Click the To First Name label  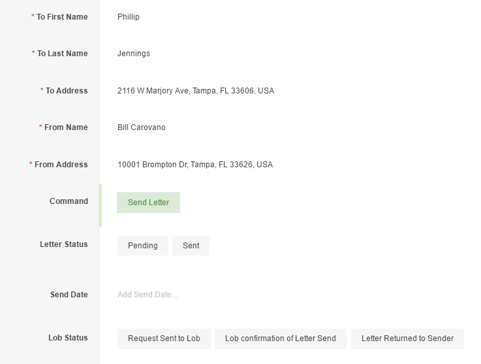(62, 17)
